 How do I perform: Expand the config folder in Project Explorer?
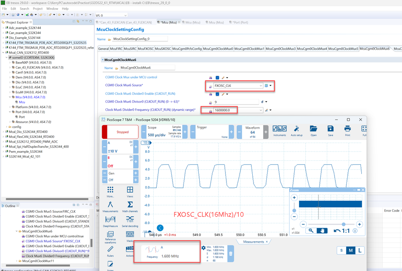7,127
